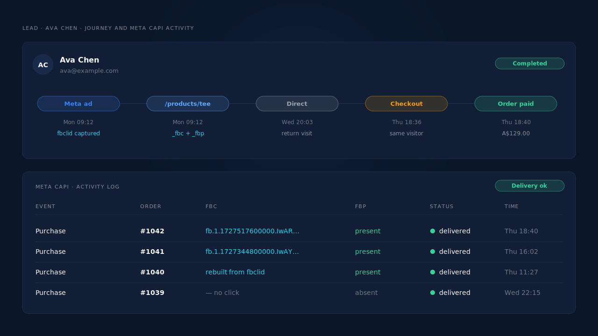Select the Order paid journey step
Screen dimensions: 598x336
[x=516, y=104]
